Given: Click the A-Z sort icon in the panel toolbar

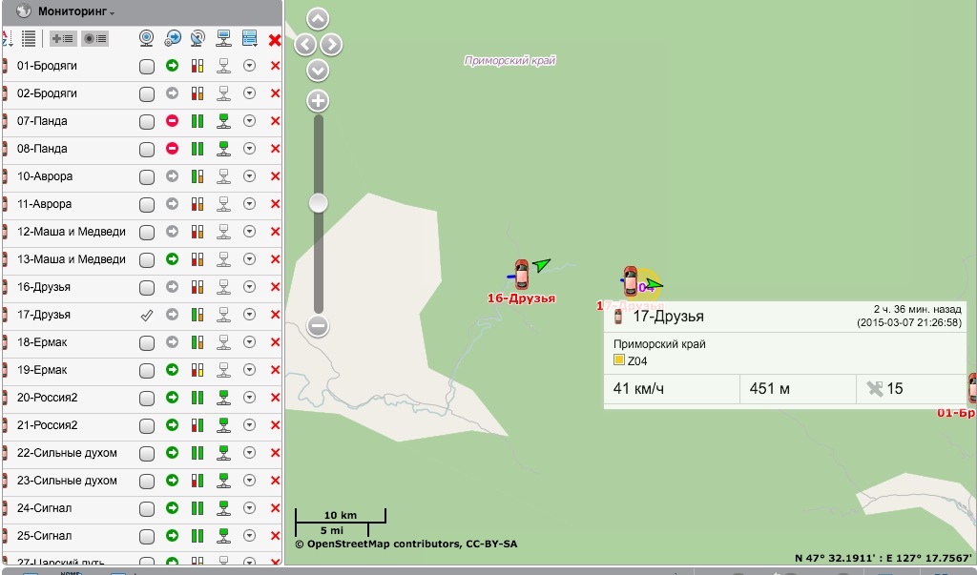Looking at the screenshot, I should click(6, 39).
